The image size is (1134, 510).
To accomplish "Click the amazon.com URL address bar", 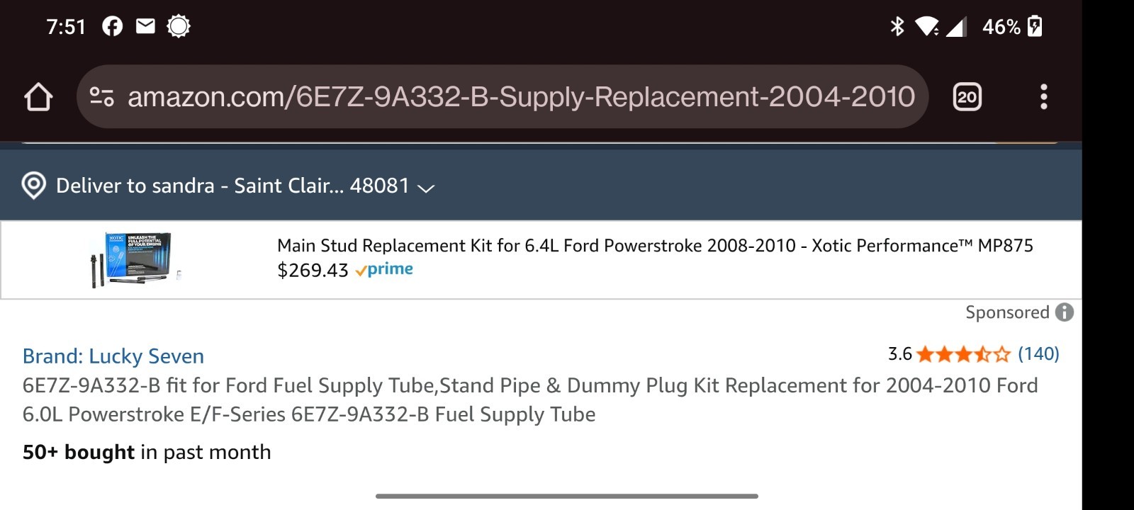I will (521, 97).
